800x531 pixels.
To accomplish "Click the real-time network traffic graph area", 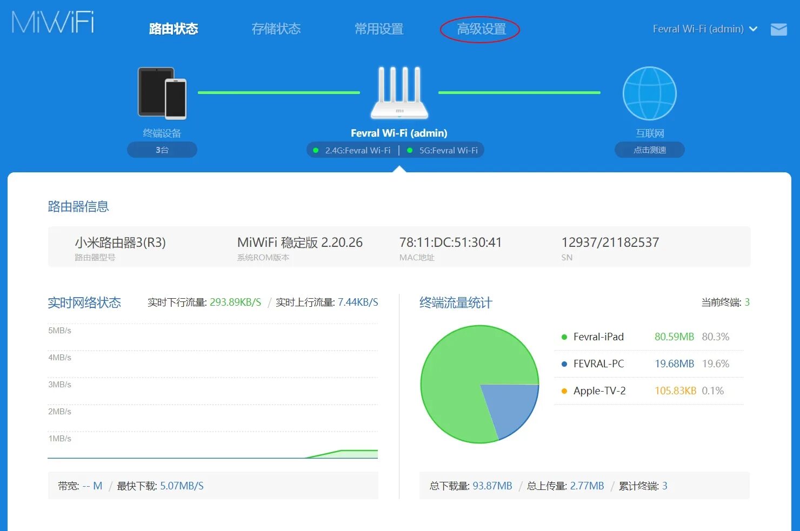I will (x=212, y=391).
